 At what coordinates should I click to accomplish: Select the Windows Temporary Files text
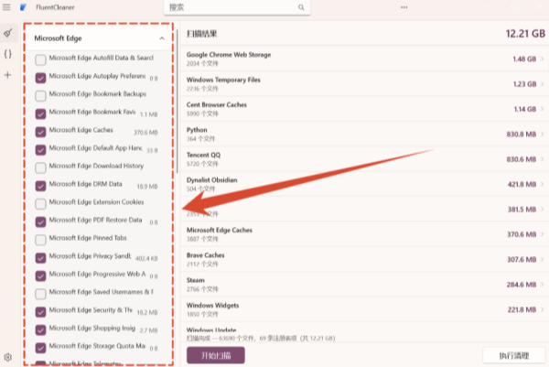[223, 80]
